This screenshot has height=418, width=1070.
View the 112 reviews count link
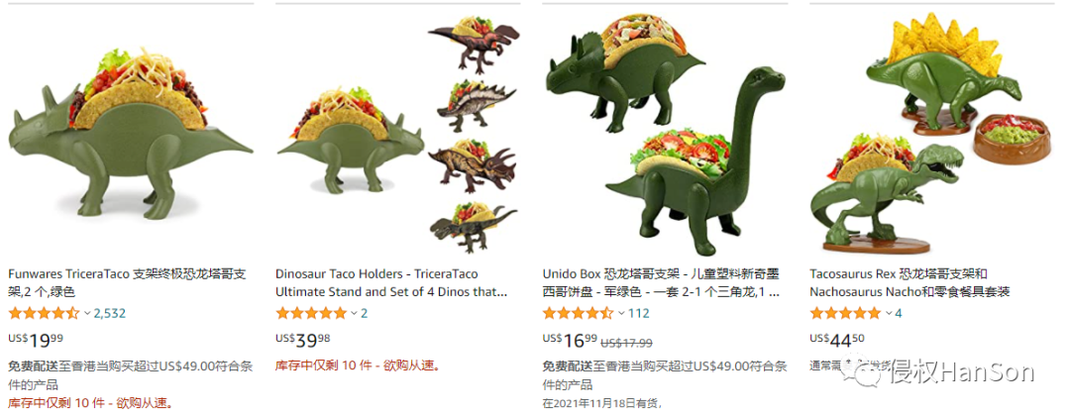click(639, 313)
